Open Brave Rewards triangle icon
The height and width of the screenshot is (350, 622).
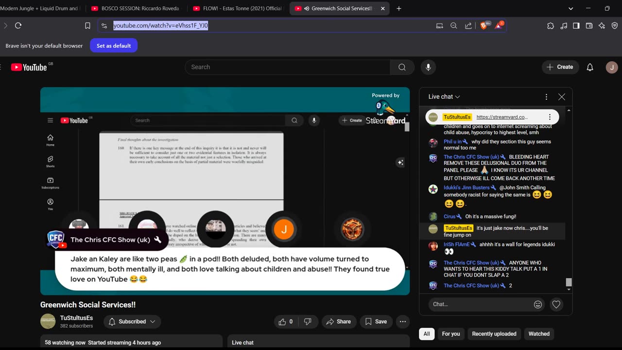499,25
